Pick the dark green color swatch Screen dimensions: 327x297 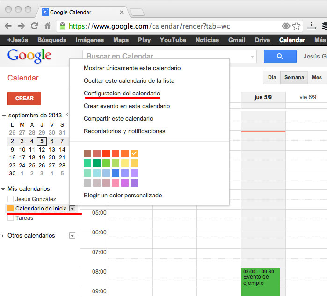[97, 163]
